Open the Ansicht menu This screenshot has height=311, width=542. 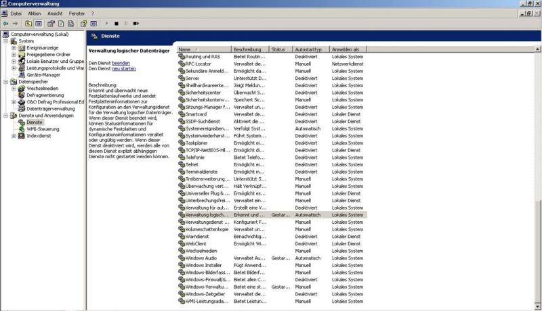[55, 14]
